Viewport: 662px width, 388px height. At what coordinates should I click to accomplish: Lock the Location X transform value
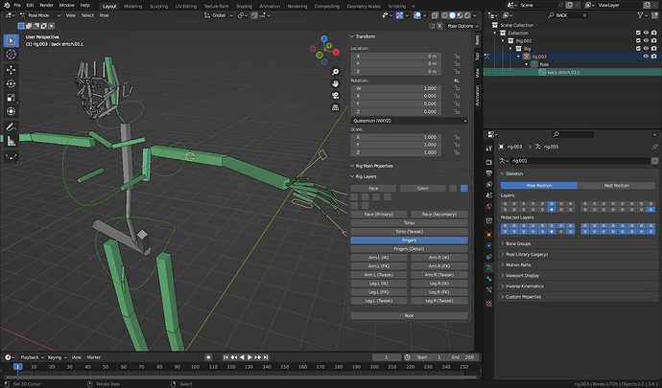click(457, 57)
